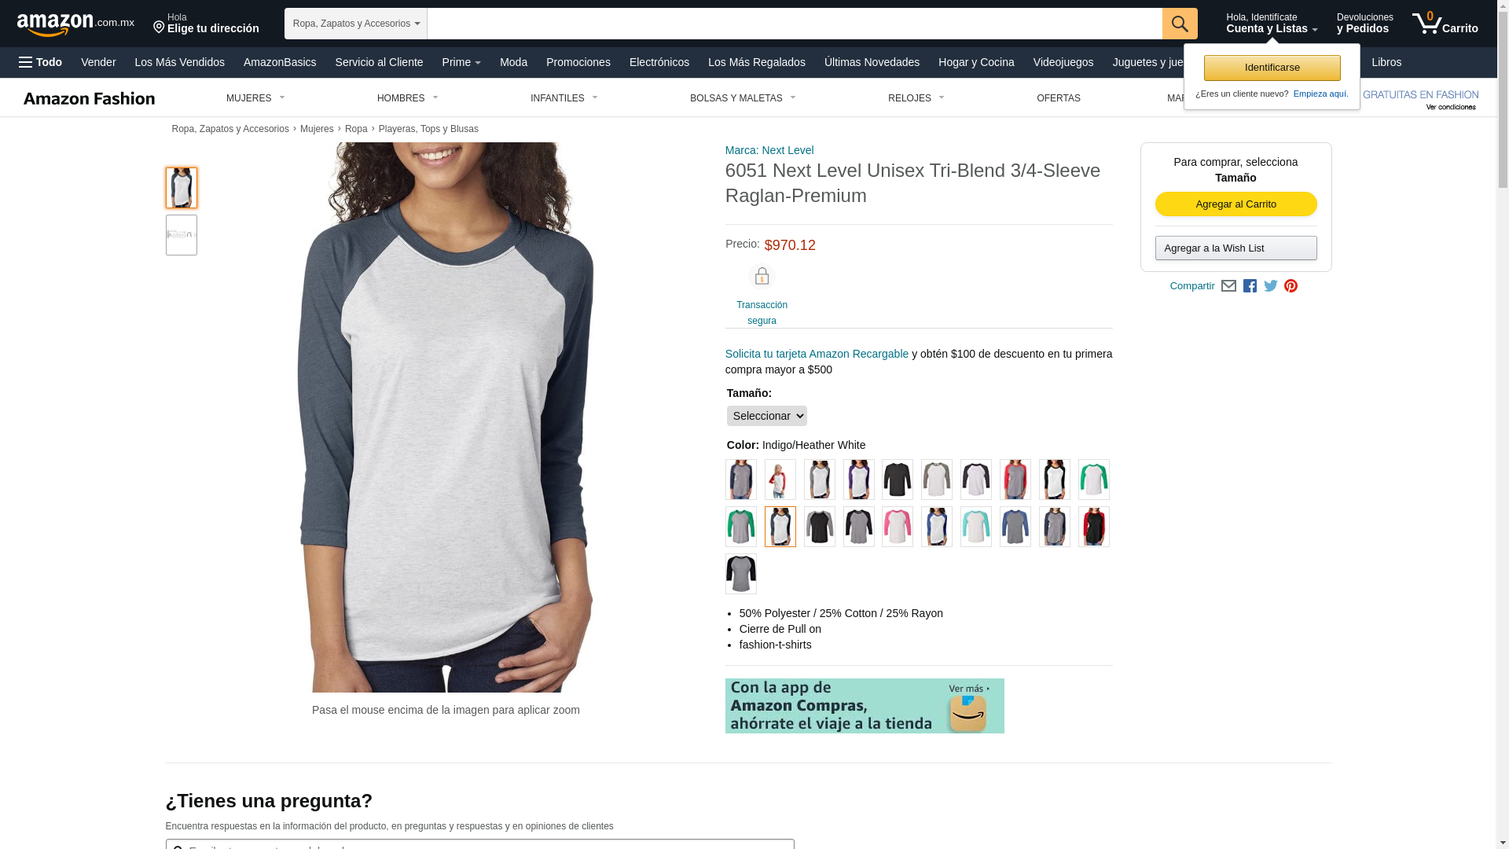Share product via email icon
Image resolution: width=1509 pixels, height=849 pixels.
(x=1228, y=286)
